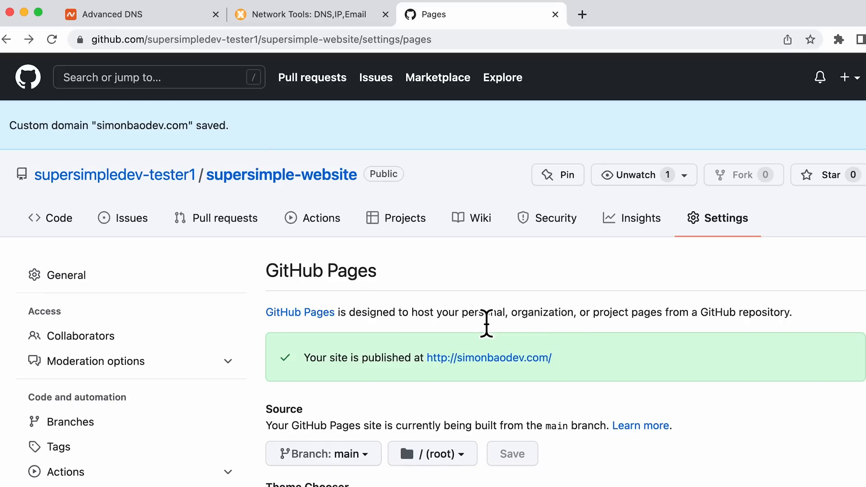
Task: Fork the repository
Action: (744, 175)
